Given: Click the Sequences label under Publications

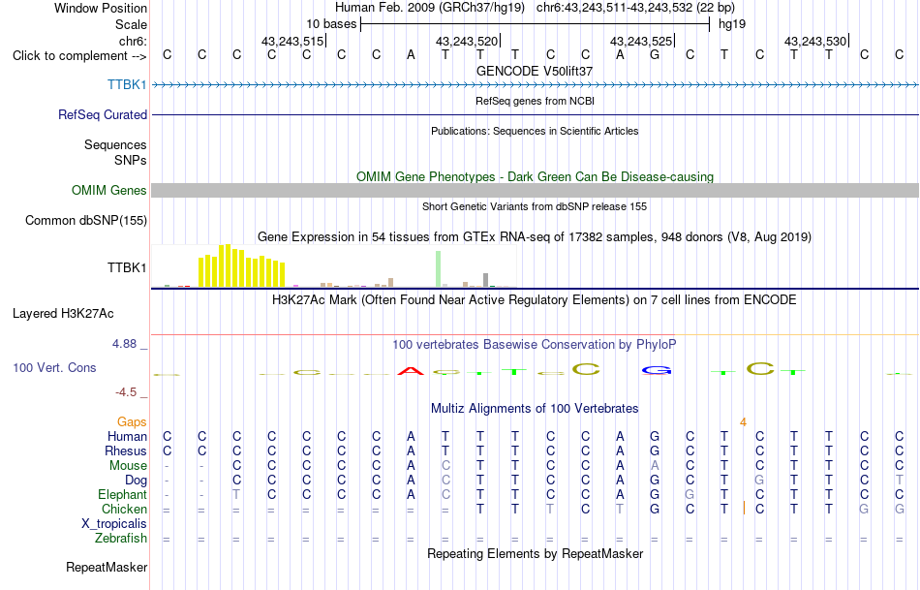Looking at the screenshot, I should [x=115, y=144].
